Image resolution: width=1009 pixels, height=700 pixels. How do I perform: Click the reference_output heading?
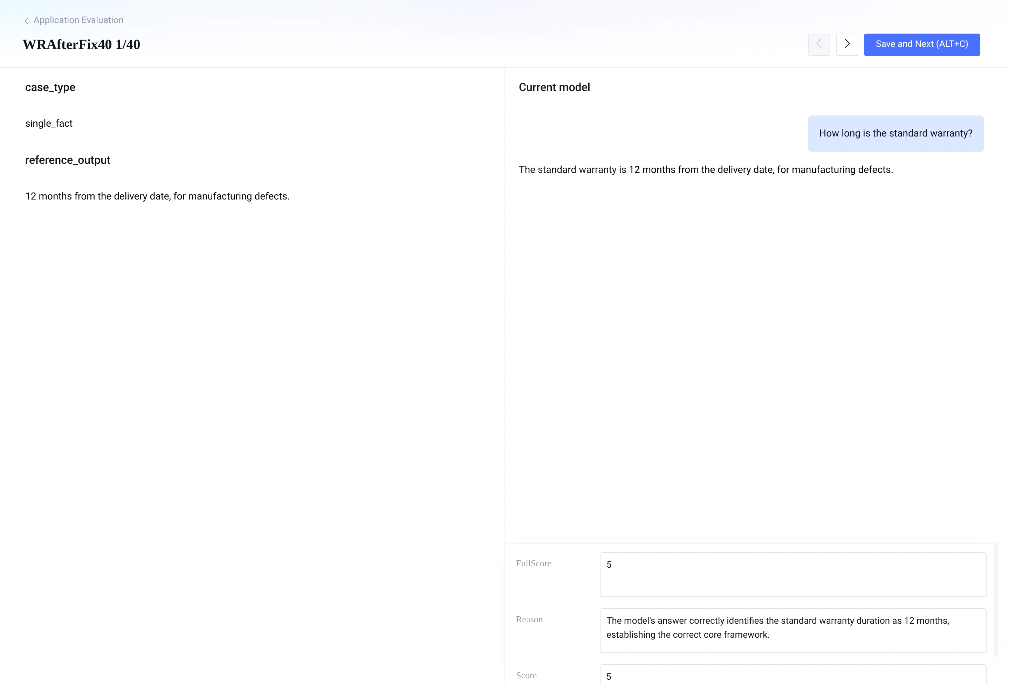[x=68, y=160]
